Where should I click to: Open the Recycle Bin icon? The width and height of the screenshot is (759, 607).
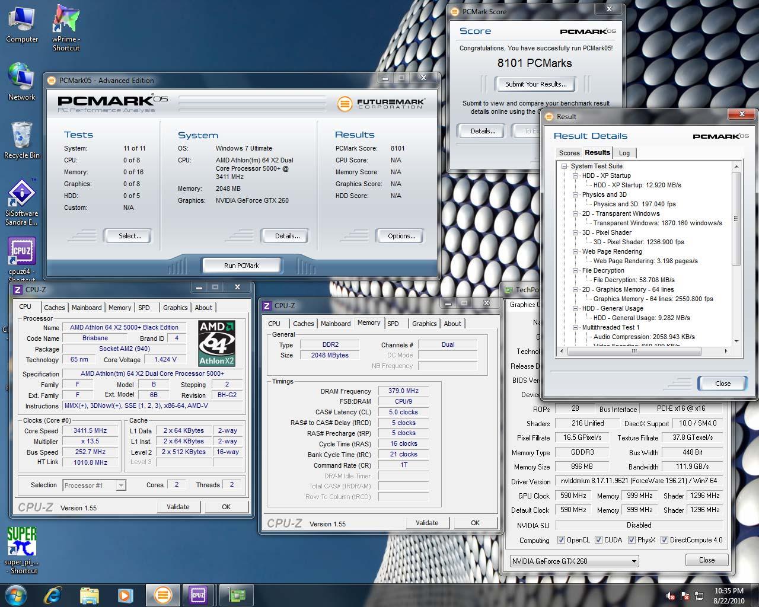click(x=22, y=140)
